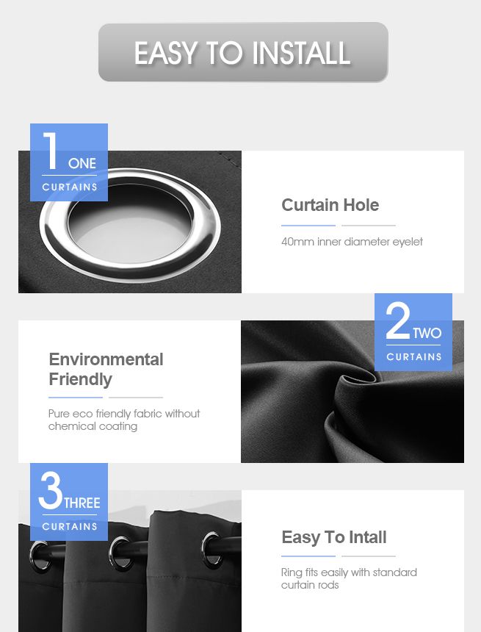Viewport: 481px width, 632px height.
Task: Select the blue 3 THREE CURTAINS badge
Action: click(69, 502)
